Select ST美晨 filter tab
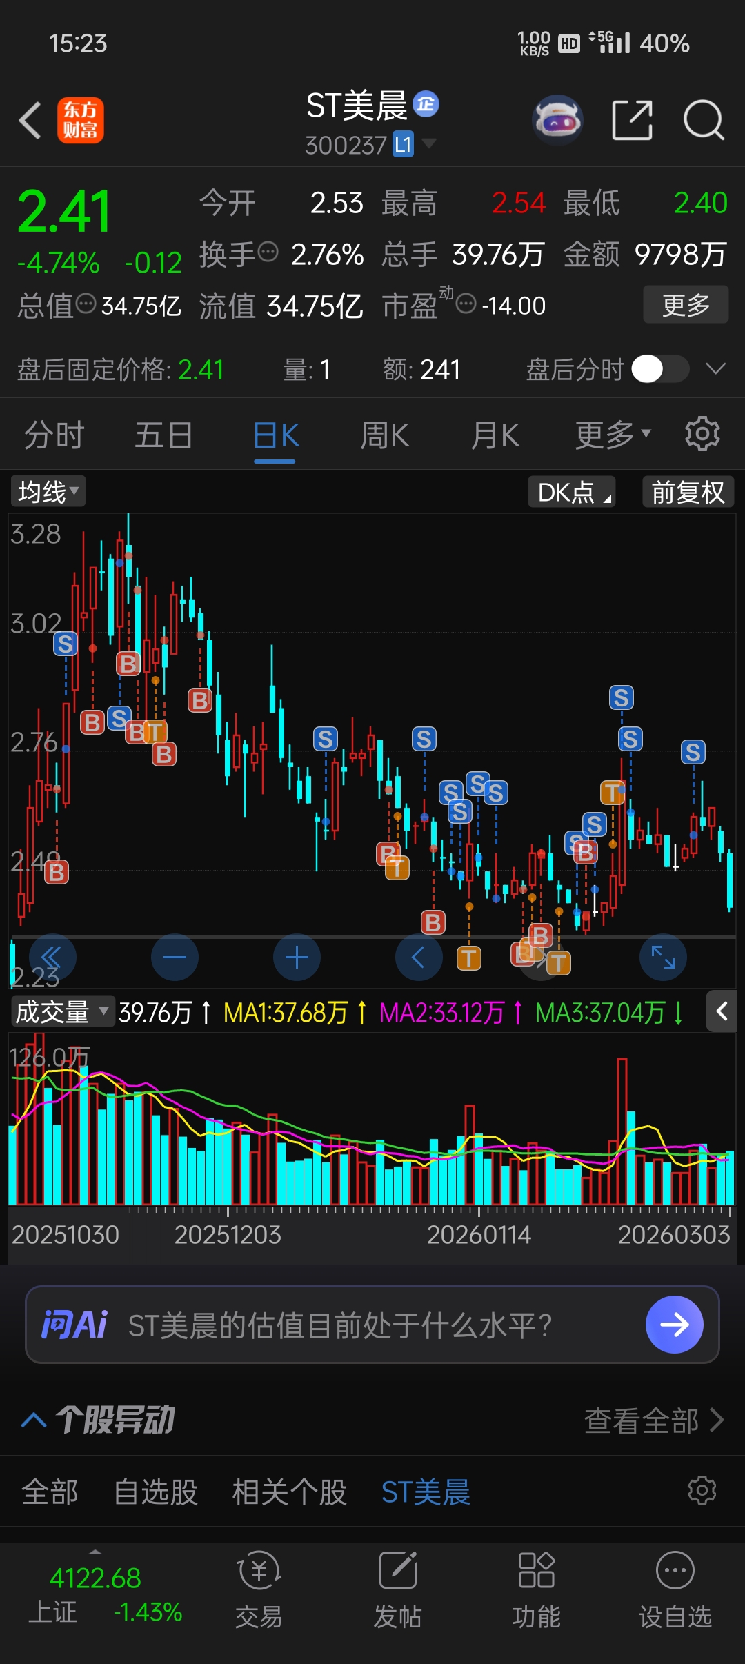 426,1491
